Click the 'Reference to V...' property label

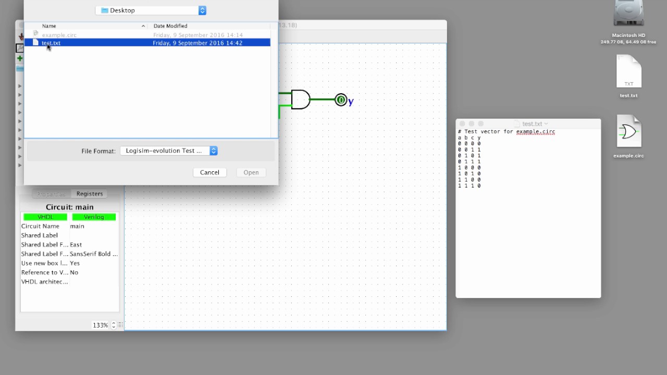pyautogui.click(x=44, y=272)
